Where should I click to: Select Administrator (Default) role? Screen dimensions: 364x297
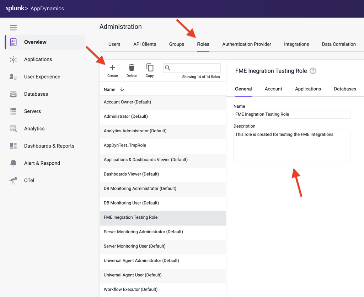[x=126, y=117]
